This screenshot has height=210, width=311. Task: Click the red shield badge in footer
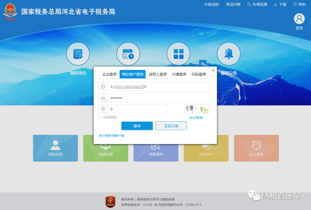click(x=111, y=202)
